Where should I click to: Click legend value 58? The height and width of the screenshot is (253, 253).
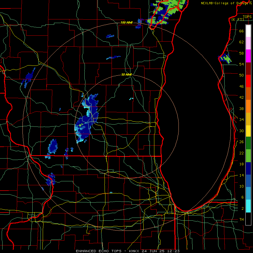click(x=241, y=53)
